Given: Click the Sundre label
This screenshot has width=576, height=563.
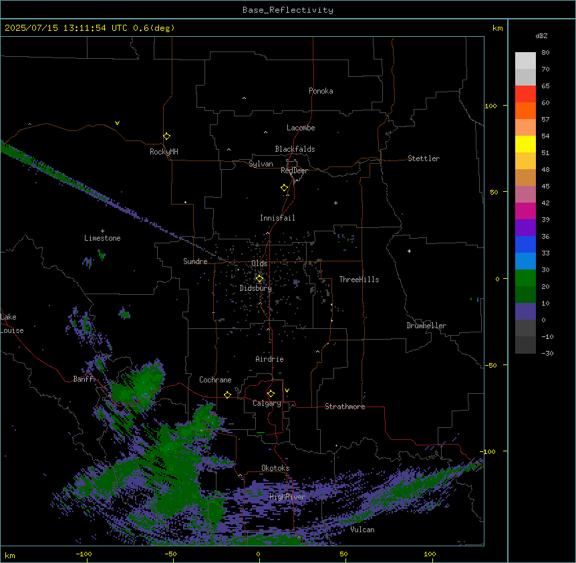Looking at the screenshot, I should [x=195, y=261].
